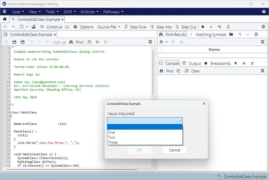
Task: Click the bookmark icon beside Breakpoints
Action: click(235, 63)
